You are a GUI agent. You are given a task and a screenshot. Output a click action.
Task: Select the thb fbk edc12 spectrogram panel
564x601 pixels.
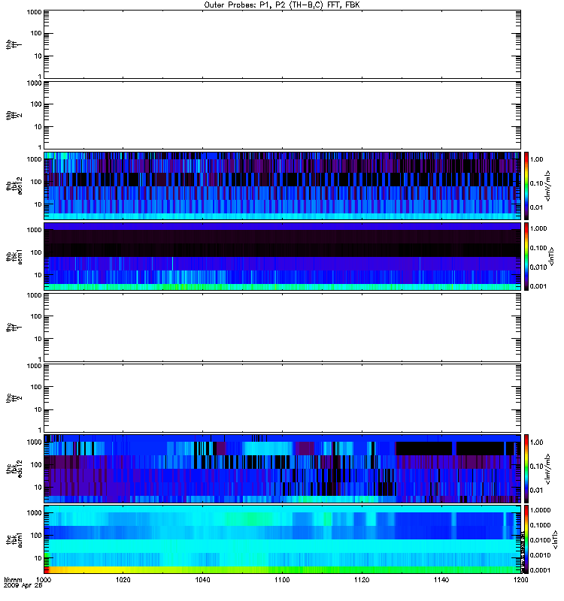click(282, 186)
